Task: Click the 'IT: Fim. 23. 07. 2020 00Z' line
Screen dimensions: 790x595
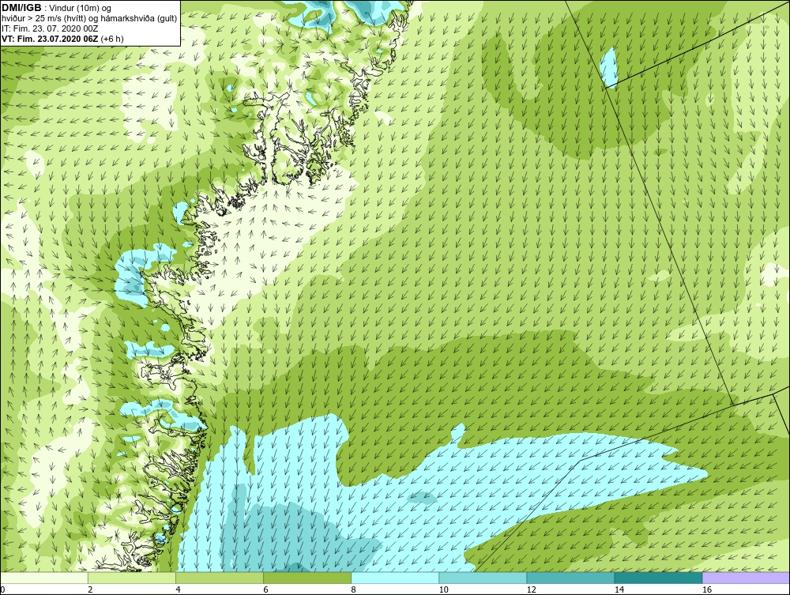Action: 51,28
